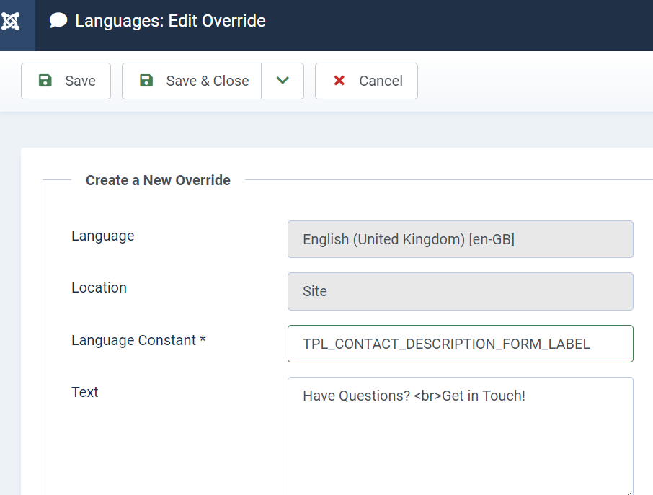
Task: Click the "Text" field label
Action: [x=85, y=392]
